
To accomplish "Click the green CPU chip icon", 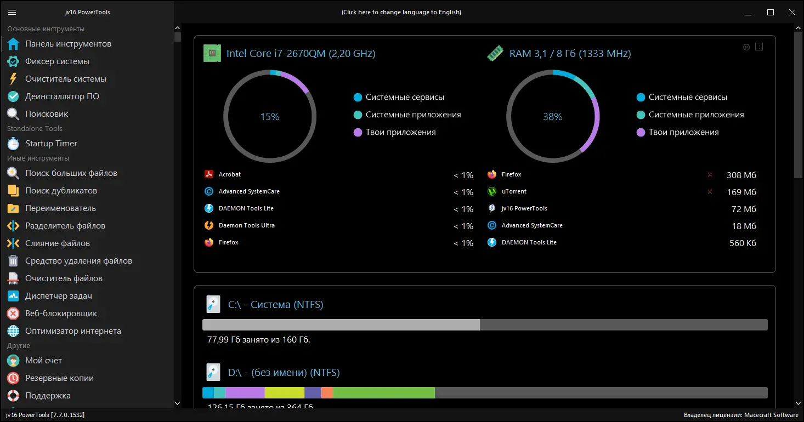I will pos(212,53).
